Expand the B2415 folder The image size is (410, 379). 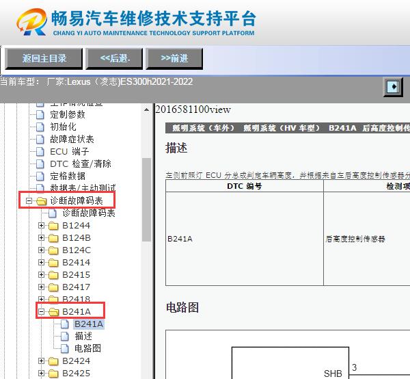click(41, 274)
